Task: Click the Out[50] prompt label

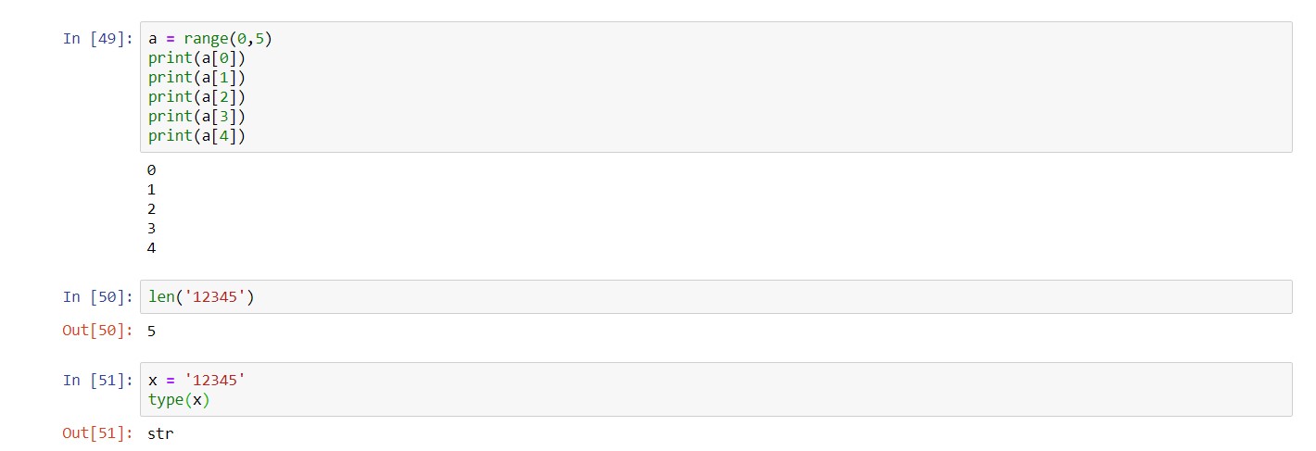Action: coord(98,331)
